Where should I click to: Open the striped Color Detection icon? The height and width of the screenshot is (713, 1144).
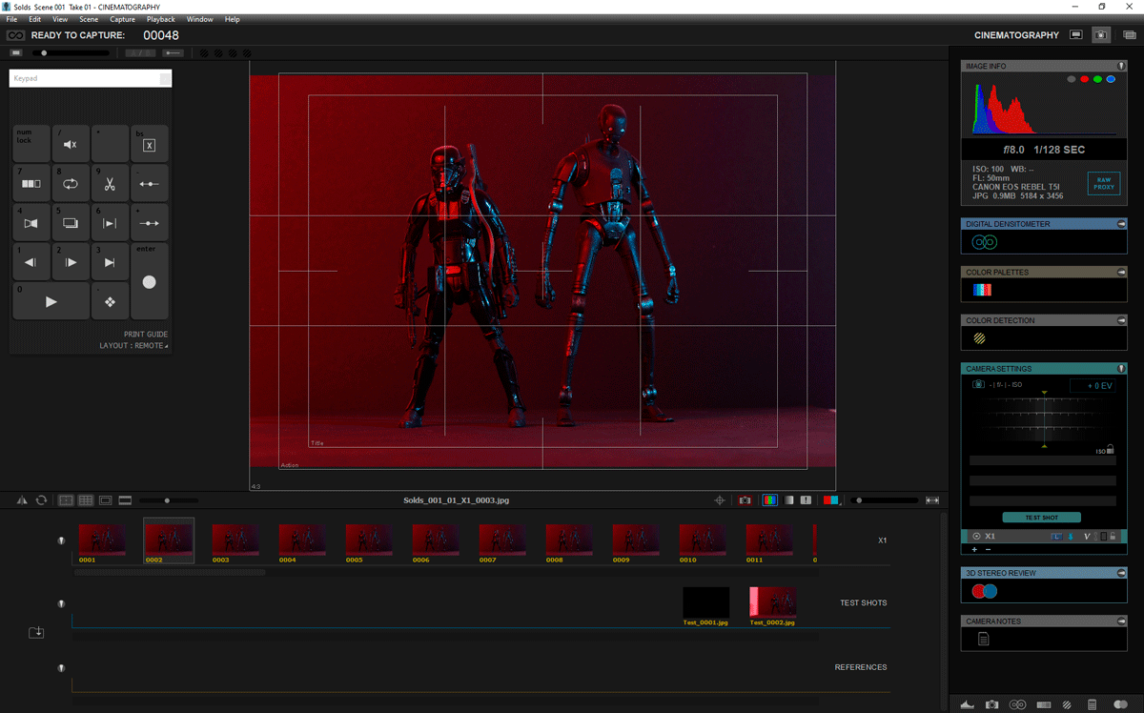[979, 337]
